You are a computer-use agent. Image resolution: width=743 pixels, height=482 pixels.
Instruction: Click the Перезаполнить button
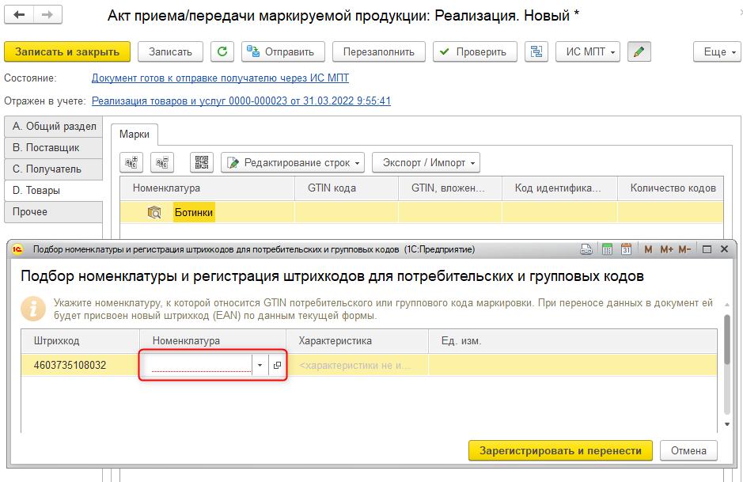[x=378, y=51]
